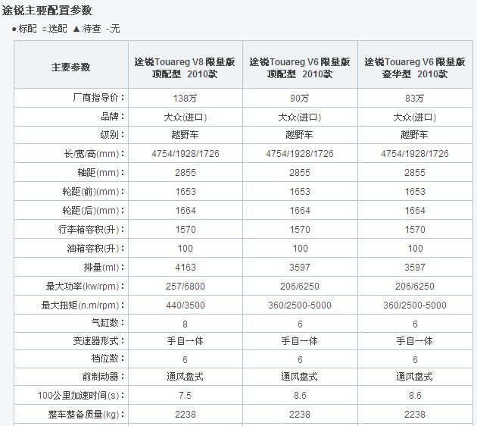Click 100 in the V6 豪华型 油箱容积 cell
This screenshot has width=477, height=426.
415,249
